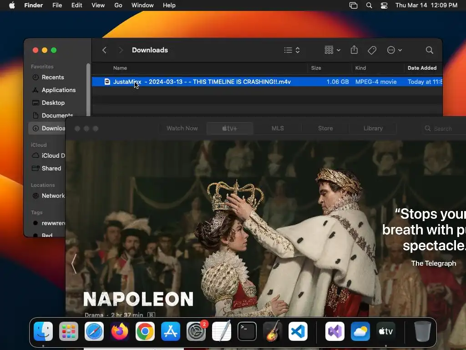Open the Finder application menu

tap(33, 5)
